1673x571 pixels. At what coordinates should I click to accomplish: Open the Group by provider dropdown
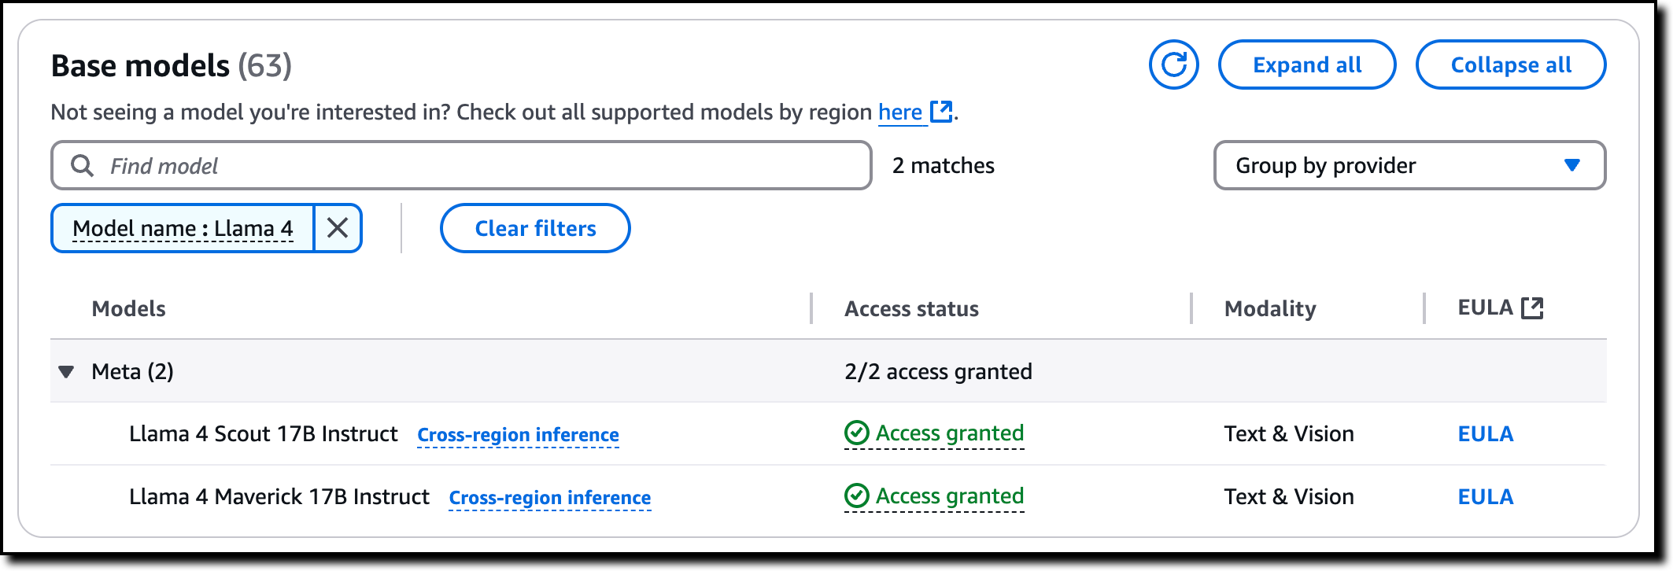[1409, 165]
